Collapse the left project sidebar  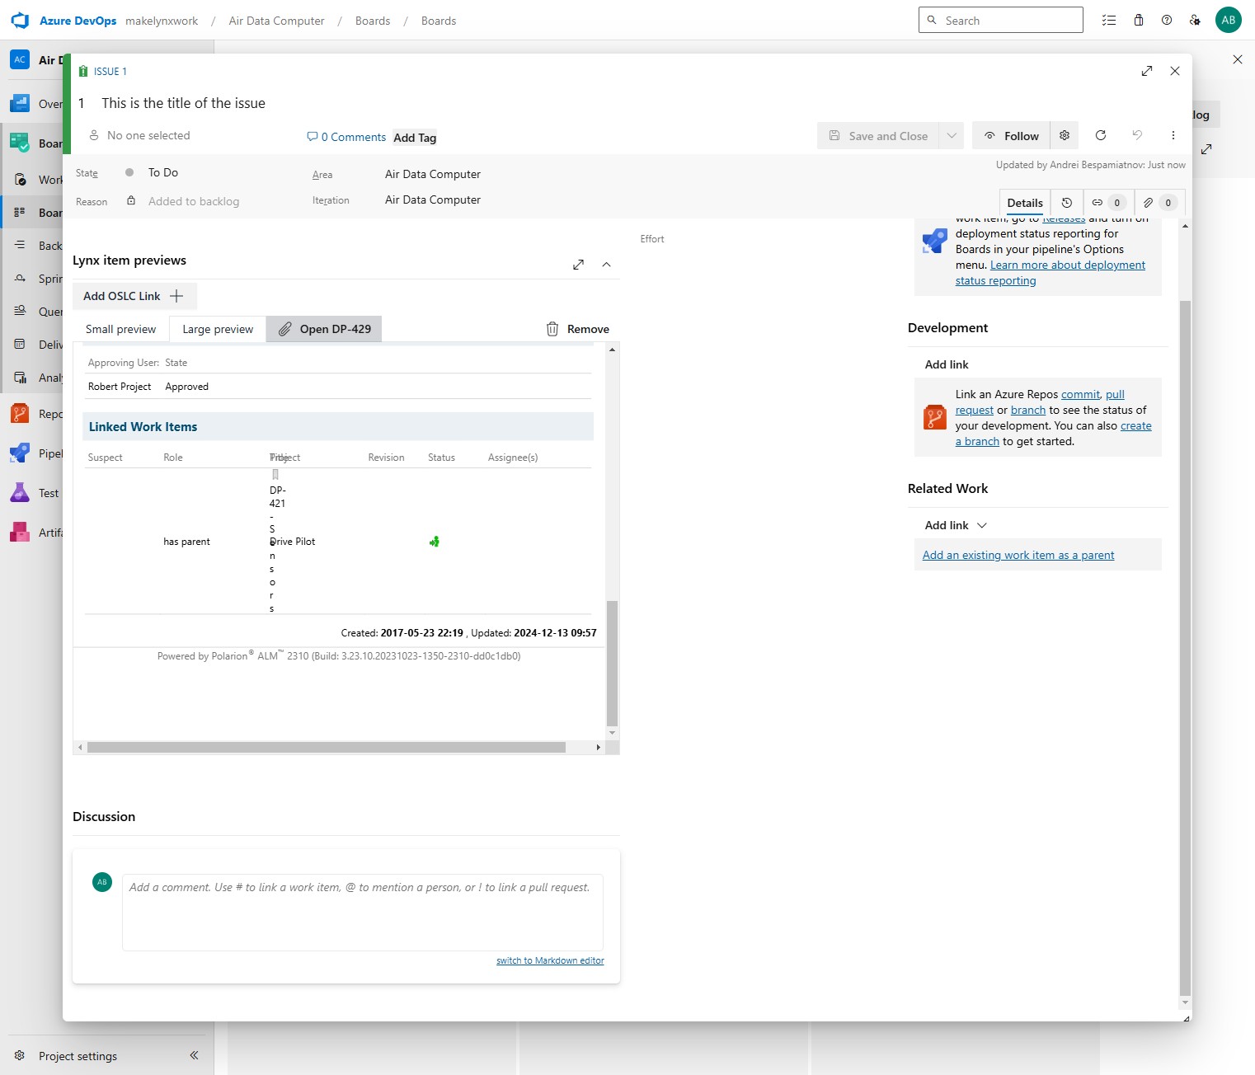[194, 1055]
